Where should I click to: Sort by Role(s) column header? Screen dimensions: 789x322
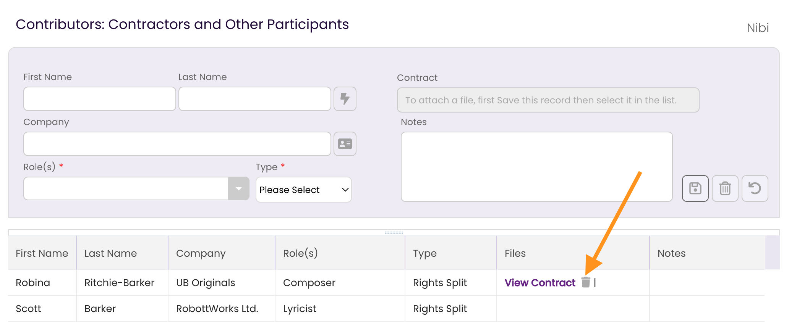pyautogui.click(x=340, y=253)
